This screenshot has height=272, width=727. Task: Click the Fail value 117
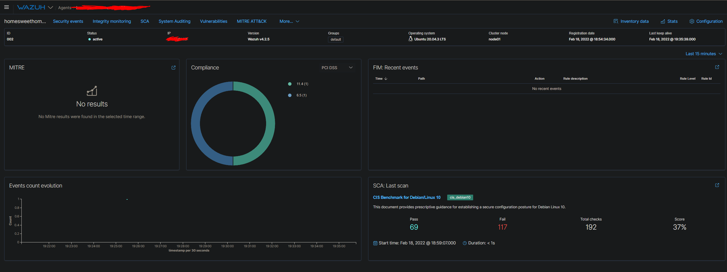pyautogui.click(x=503, y=227)
